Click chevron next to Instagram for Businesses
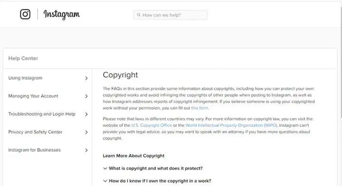The image size is (342, 186). 86,150
